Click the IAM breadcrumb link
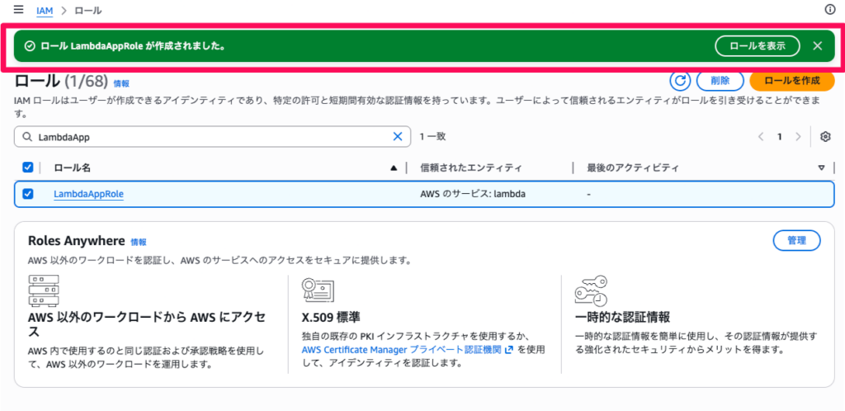 (44, 10)
